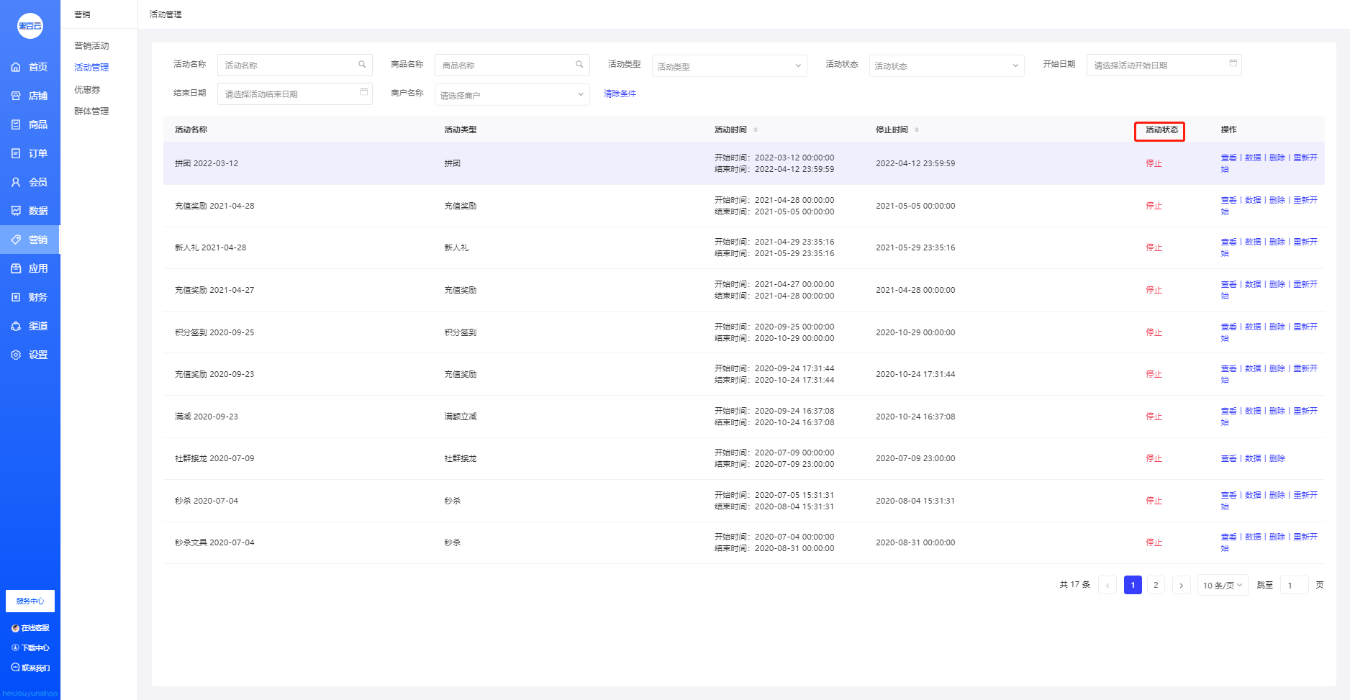Click the search icon in 活动名称 field

pos(362,65)
